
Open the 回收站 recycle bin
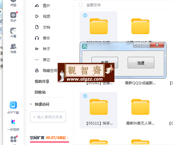(x=40, y=92)
